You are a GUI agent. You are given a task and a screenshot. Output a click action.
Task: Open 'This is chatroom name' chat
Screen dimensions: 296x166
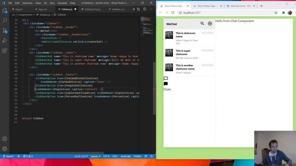(189, 38)
